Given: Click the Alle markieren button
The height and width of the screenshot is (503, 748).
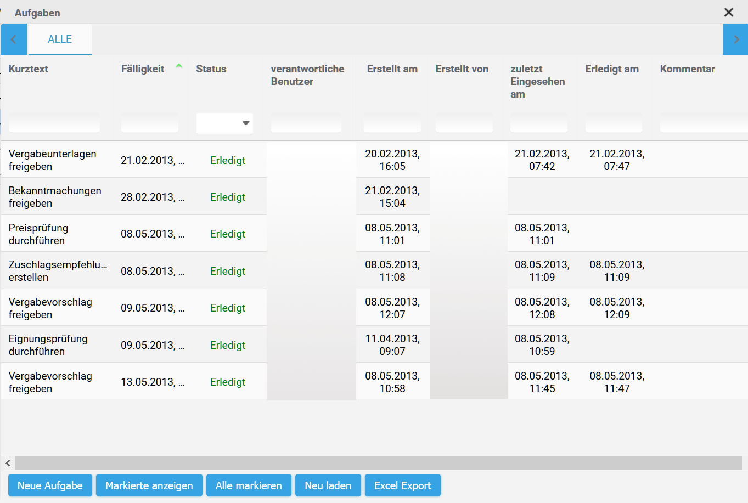Looking at the screenshot, I should point(249,485).
